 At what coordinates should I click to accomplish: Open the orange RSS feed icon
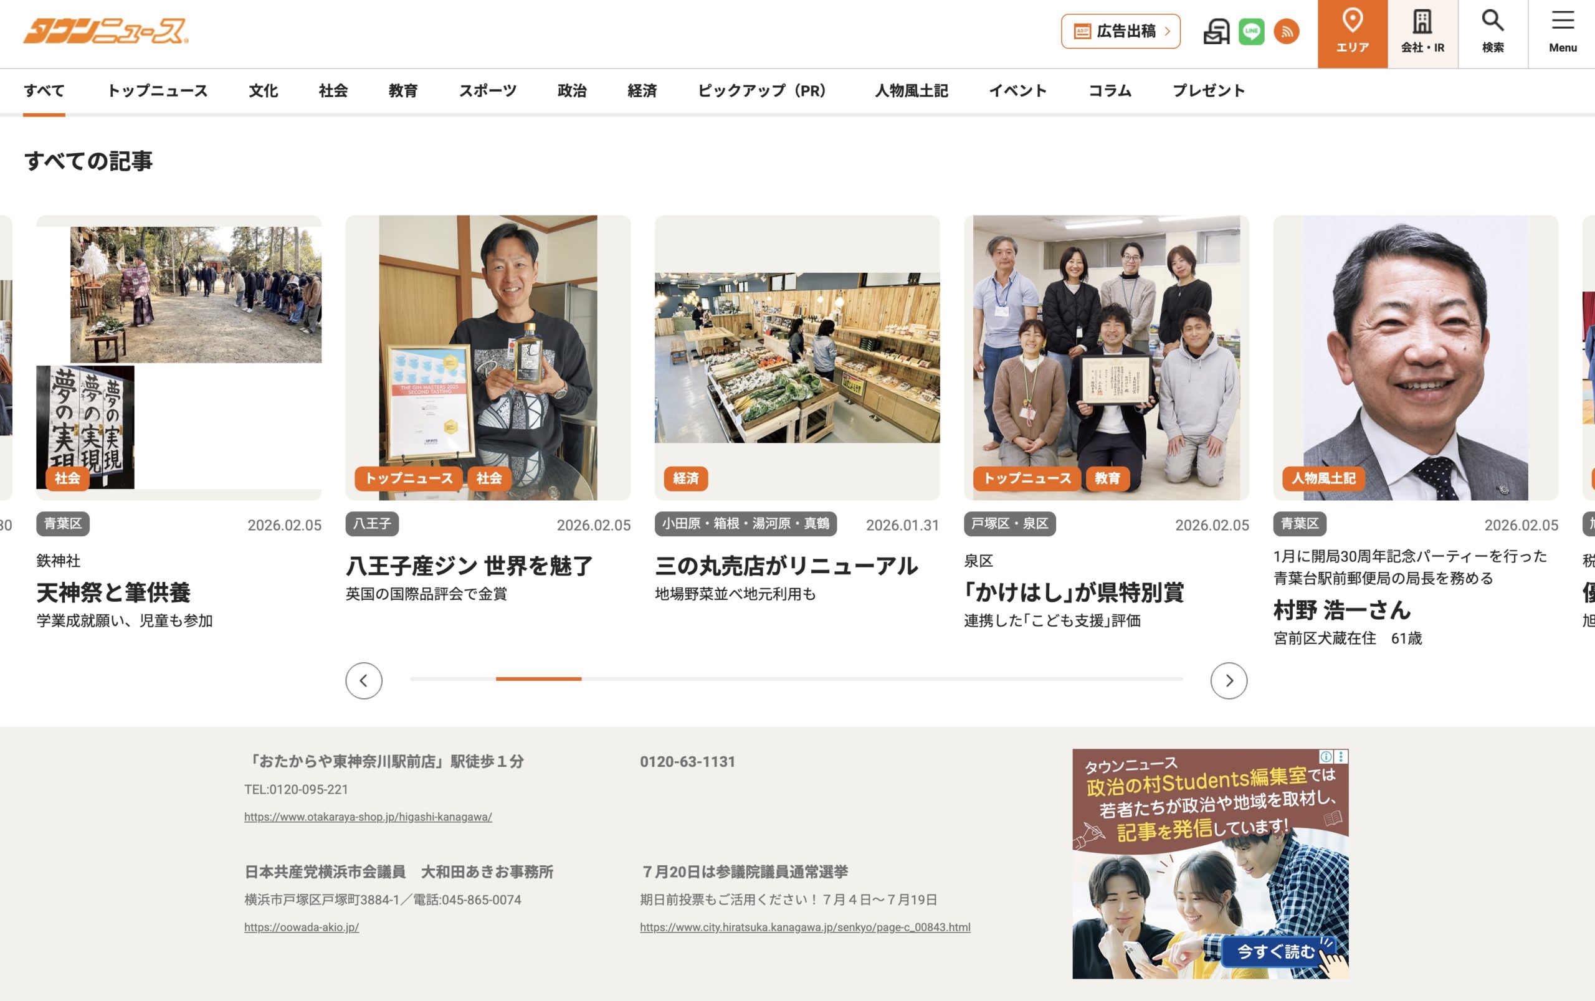click(x=1286, y=31)
